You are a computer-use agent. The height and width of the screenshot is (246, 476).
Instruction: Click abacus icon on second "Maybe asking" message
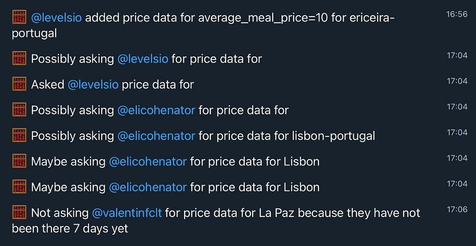(x=19, y=187)
